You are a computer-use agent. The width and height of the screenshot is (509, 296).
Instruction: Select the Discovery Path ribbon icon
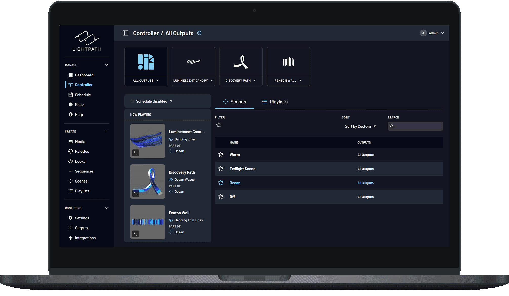click(x=241, y=62)
